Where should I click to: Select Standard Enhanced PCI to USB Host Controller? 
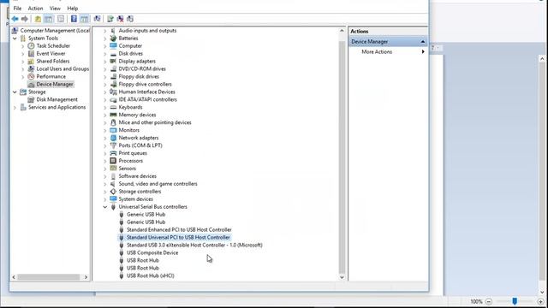[x=179, y=230]
